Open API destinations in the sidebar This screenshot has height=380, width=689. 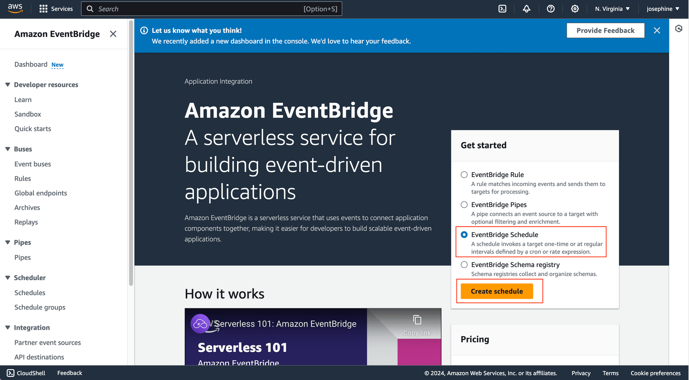[39, 357]
